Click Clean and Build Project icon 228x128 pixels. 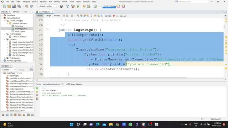click(73, 6)
